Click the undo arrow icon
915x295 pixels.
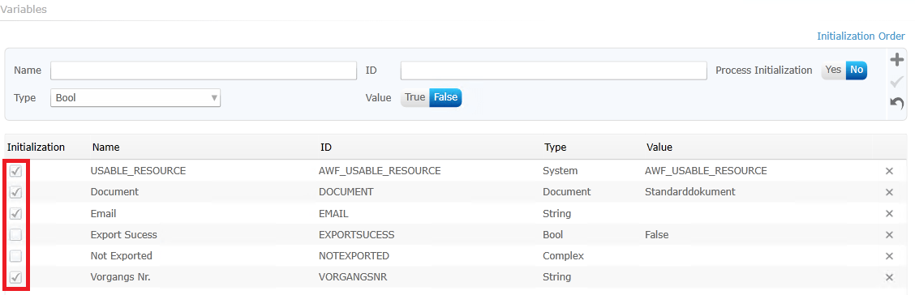coord(897,103)
